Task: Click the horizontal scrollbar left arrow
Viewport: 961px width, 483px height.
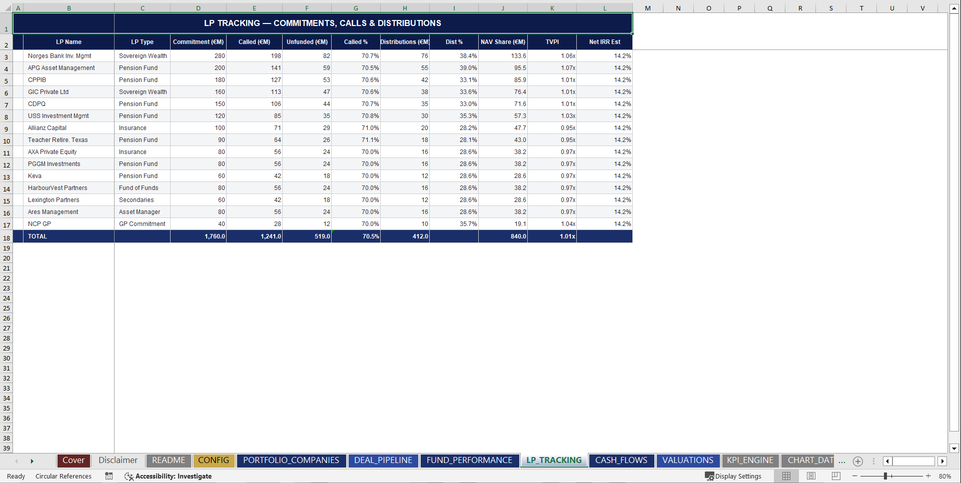Action: click(887, 461)
